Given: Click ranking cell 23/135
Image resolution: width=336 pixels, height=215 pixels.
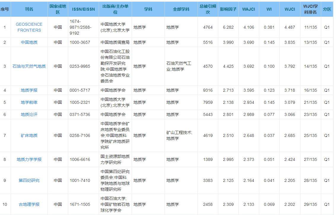Looking at the screenshot, I should tap(310, 114).
